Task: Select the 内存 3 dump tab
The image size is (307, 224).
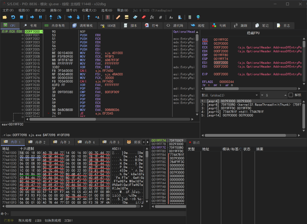Action: coord(62,142)
